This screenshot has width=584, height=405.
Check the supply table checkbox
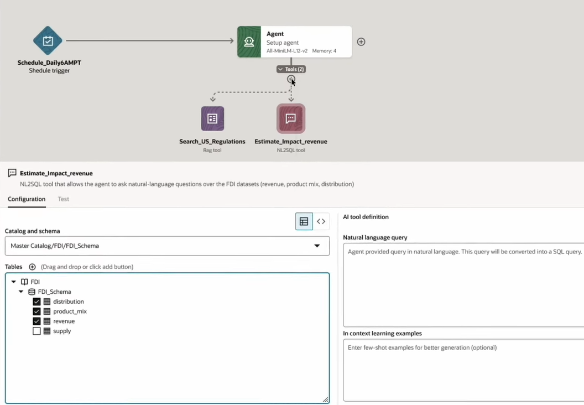(36, 331)
